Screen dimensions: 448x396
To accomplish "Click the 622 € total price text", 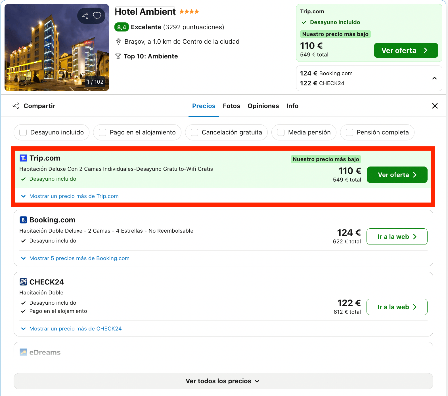I will [x=347, y=241].
